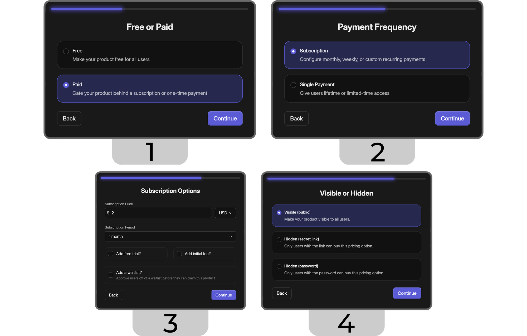Click Back on Subscription Options step
This screenshot has height=336, width=527.
pyautogui.click(x=113, y=295)
